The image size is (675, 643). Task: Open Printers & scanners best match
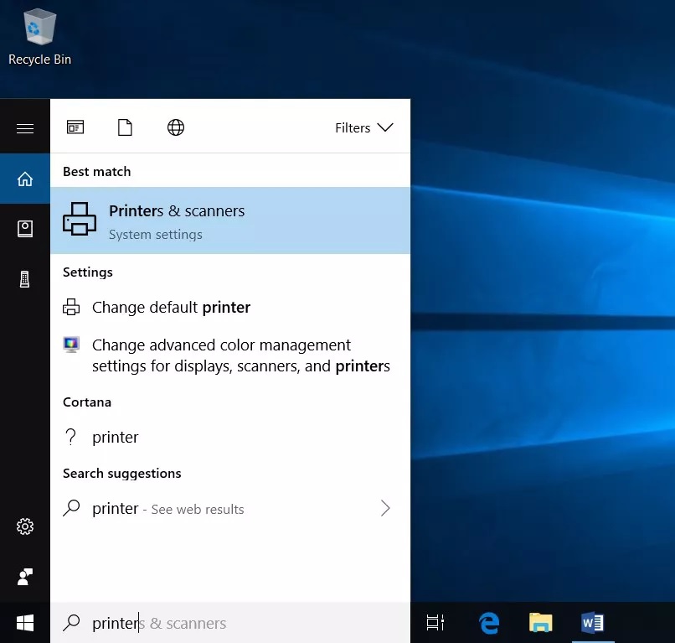click(x=229, y=220)
